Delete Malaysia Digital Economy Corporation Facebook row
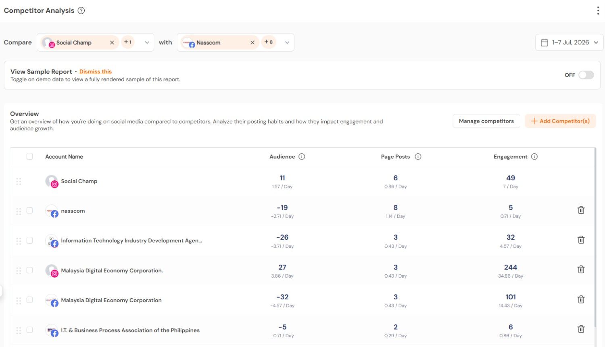Screen dimensions: 605x347 pyautogui.click(x=581, y=299)
